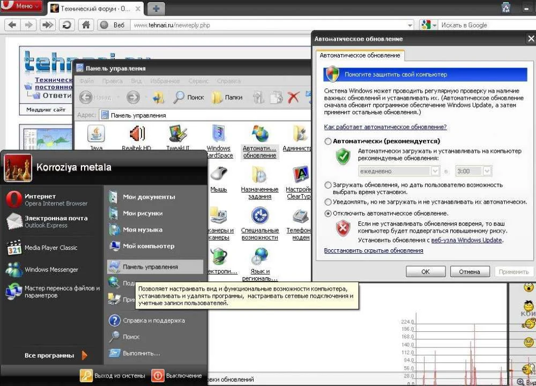Click the Opera fast forward button
Screen dimensions: 536x386
(48, 25)
